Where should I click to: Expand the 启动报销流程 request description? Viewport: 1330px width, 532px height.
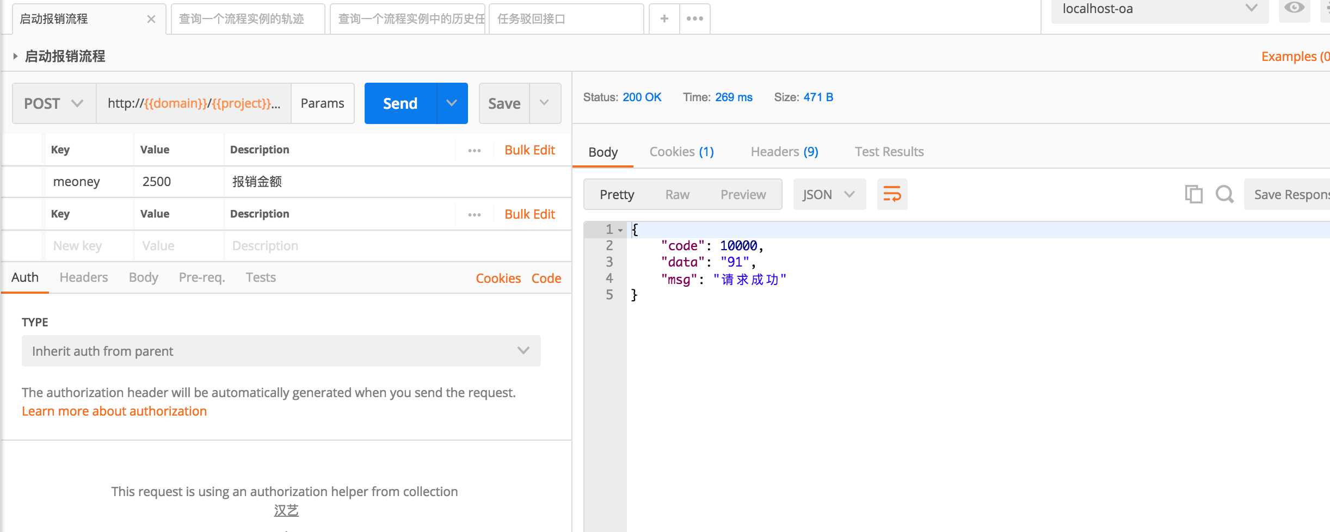pyautogui.click(x=15, y=56)
